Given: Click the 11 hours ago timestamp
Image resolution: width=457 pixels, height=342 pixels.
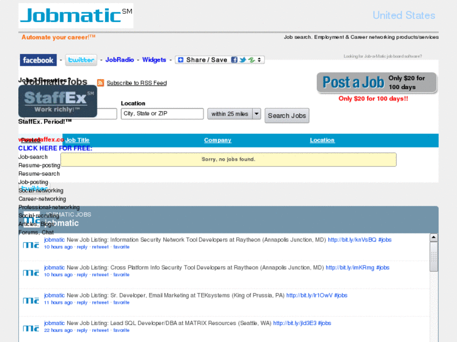Looking at the screenshot, I should [58, 302].
